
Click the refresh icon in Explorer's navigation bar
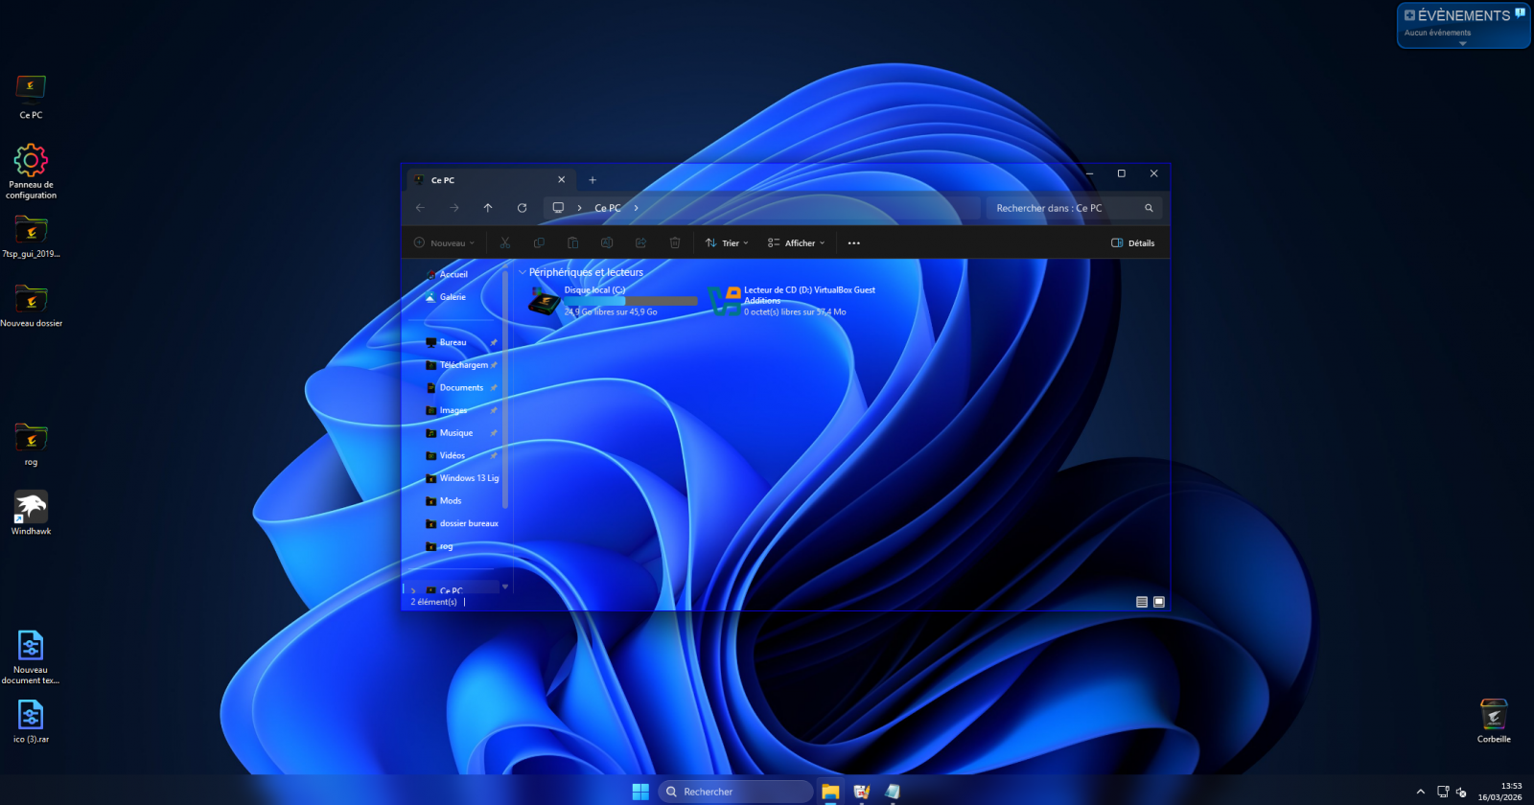(522, 208)
